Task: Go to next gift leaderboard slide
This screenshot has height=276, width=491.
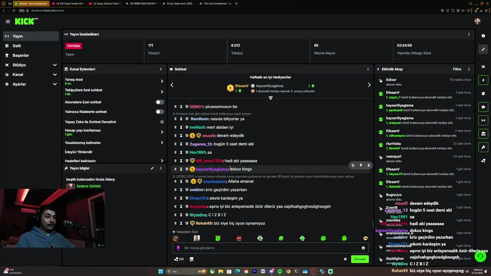Action: pos(369,85)
